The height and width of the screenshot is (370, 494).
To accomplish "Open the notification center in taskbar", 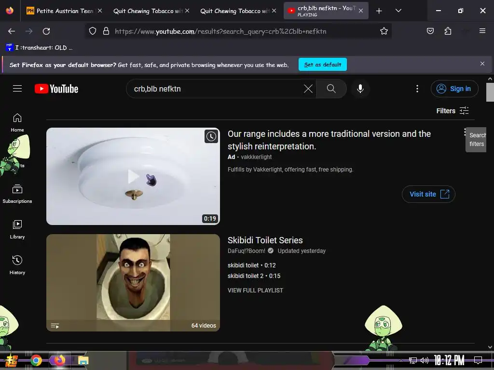I will 478,360.
